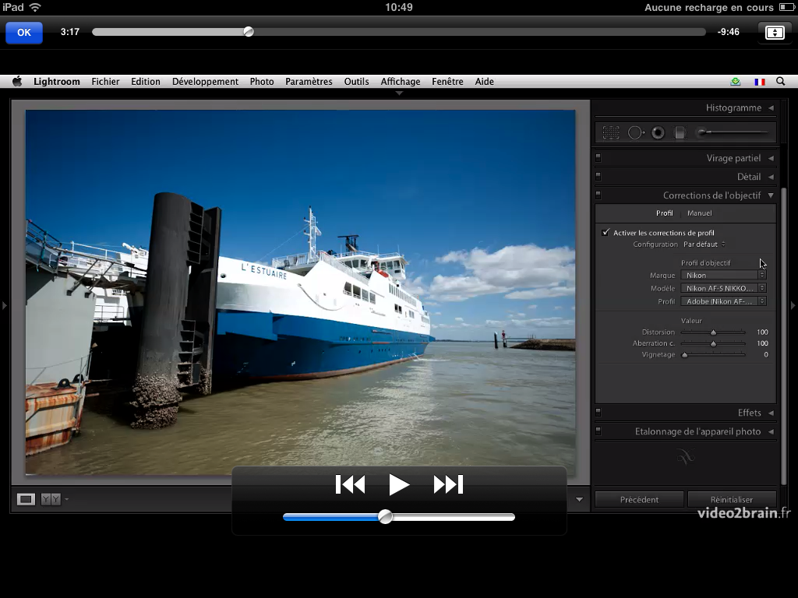798x598 pixels.
Task: Click the green download status menu icon
Action: click(736, 81)
